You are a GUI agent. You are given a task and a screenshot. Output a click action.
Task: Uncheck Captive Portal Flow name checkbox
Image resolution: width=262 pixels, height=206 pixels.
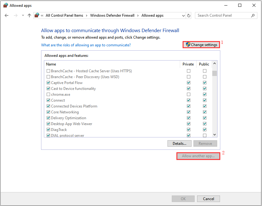pyautogui.click(x=48, y=83)
